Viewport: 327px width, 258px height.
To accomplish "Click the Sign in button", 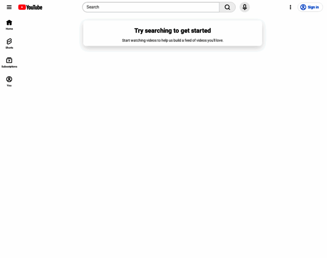I will point(310,7).
